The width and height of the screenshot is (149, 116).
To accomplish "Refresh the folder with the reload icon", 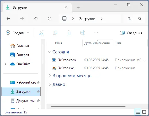I will tap(50, 19).
